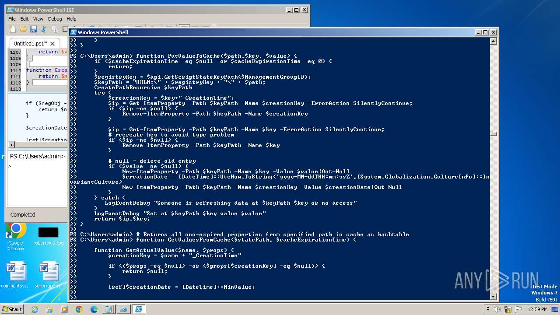This screenshot has height=315, width=560.
Task: Copy selection using the ISE toolbar icon
Action: click(54, 29)
